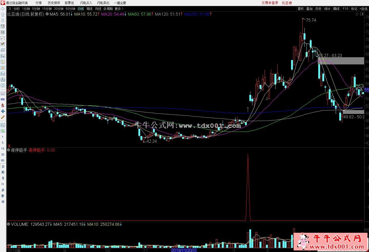Expand the VOLUME indicator dropdown arrow
369x252 pixels.
click(9, 224)
